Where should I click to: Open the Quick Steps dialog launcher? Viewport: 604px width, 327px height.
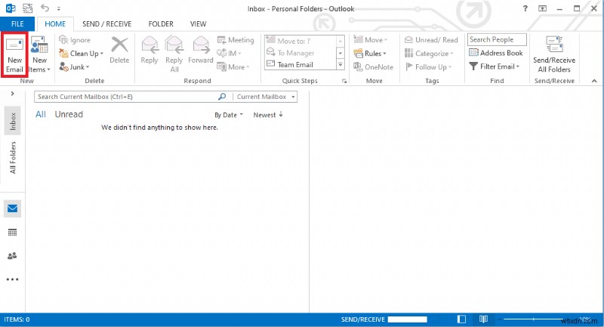(x=344, y=82)
